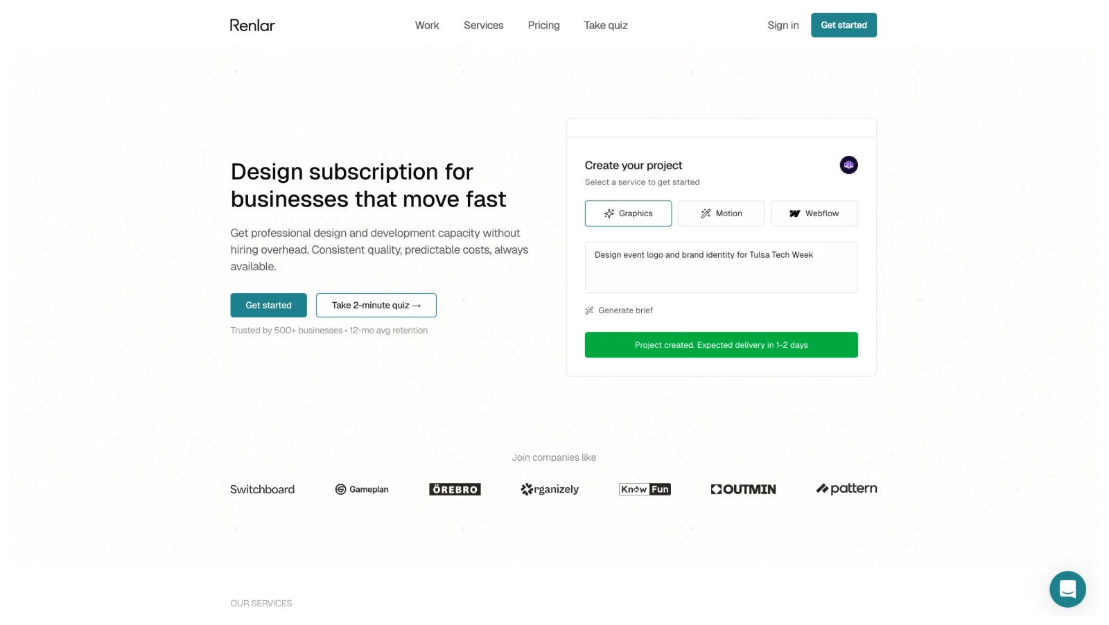Click the Take 2-minute quiz link
1109x625 pixels.
(x=376, y=305)
